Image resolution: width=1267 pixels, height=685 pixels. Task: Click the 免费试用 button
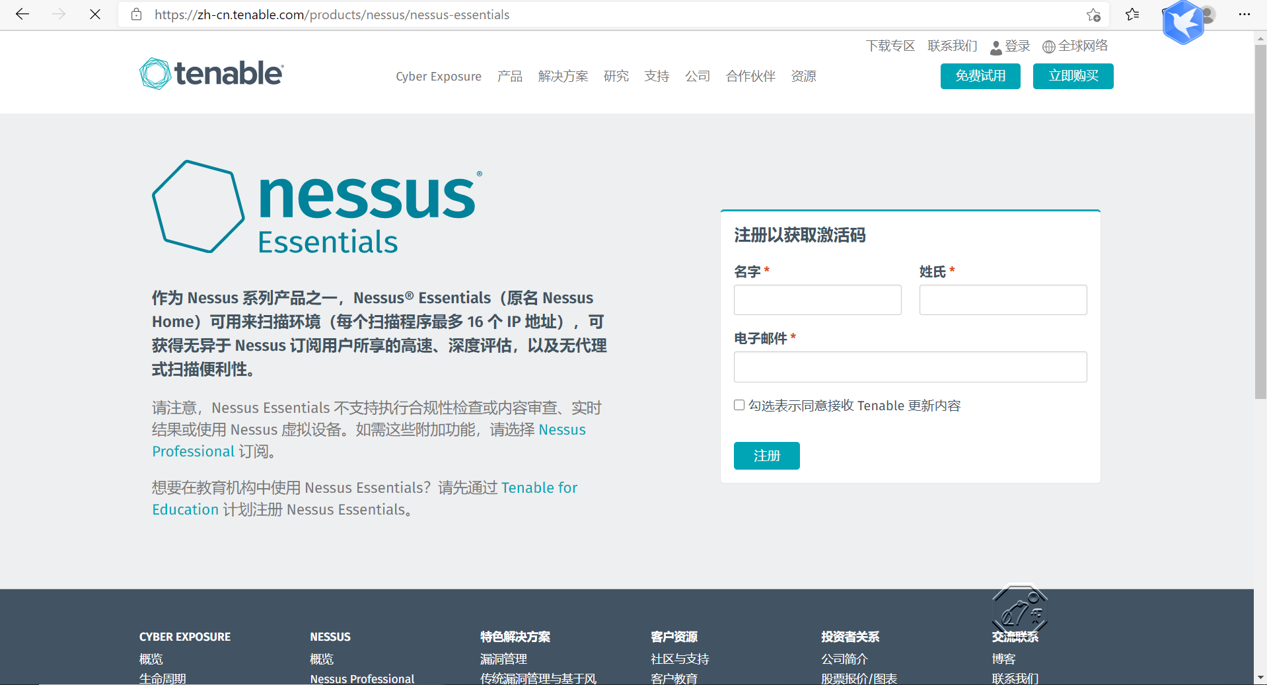[980, 76]
